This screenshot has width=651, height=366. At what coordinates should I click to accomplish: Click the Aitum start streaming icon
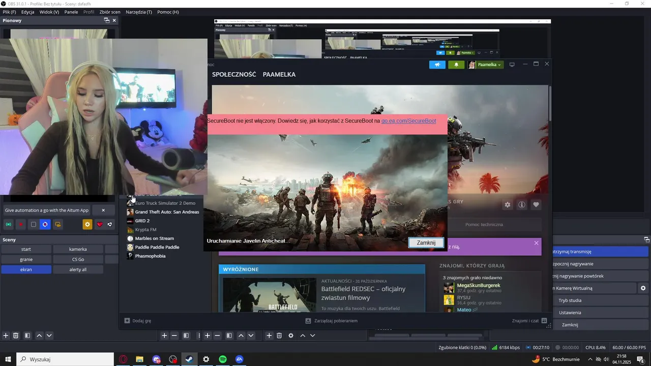point(9,224)
